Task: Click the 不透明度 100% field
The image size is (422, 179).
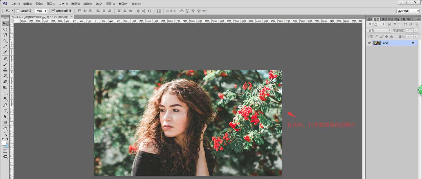Action: point(409,30)
